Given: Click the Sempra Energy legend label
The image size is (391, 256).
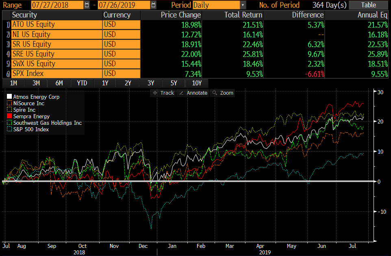Looking at the screenshot, I should coord(31,116).
